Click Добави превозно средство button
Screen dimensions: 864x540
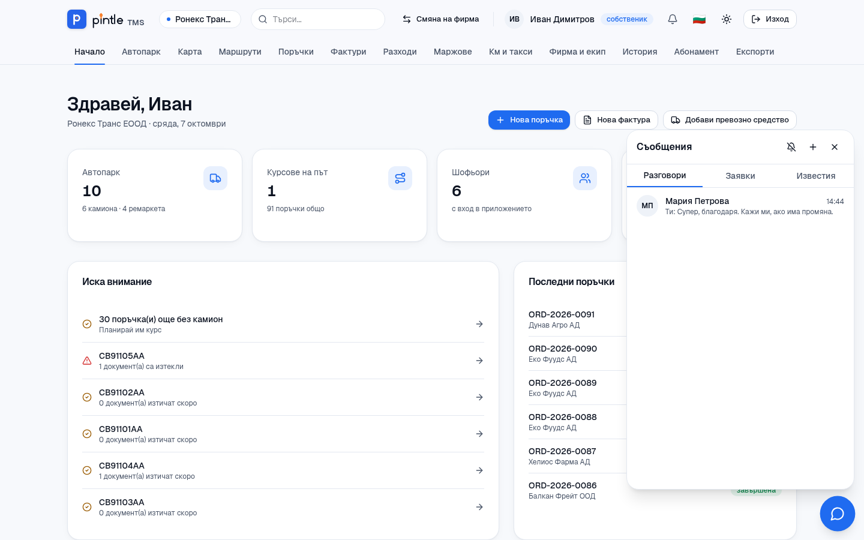pyautogui.click(x=730, y=120)
